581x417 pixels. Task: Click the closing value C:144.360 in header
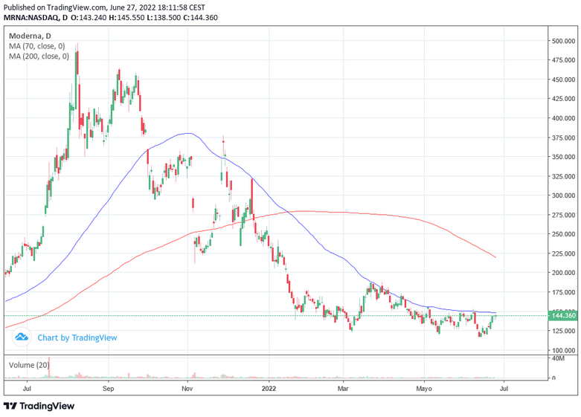(x=201, y=17)
